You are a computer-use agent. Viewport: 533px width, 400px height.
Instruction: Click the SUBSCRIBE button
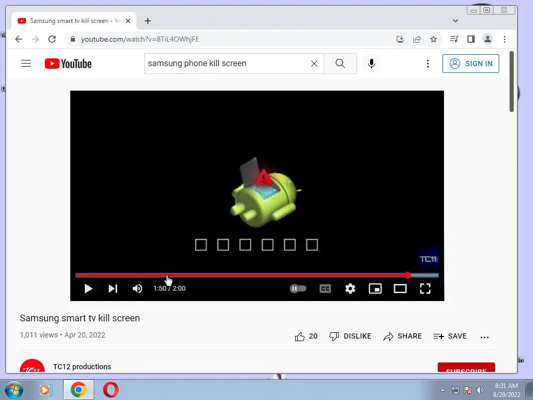[466, 368]
